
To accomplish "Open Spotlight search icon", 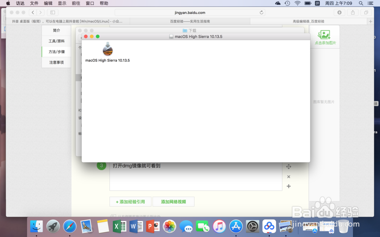I will pyautogui.click(x=361, y=3).
